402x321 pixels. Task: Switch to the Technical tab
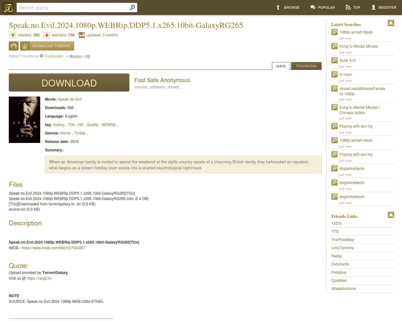click(306, 66)
